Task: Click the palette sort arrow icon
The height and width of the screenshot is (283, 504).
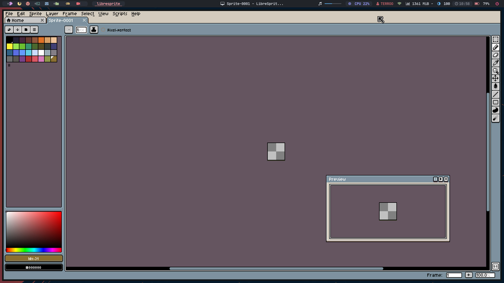Action: coord(17,29)
